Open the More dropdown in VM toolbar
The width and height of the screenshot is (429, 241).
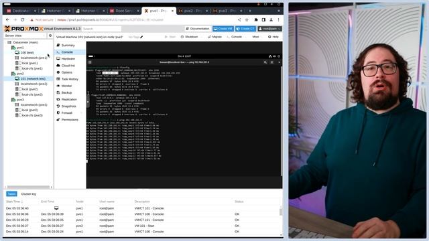click(x=257, y=37)
